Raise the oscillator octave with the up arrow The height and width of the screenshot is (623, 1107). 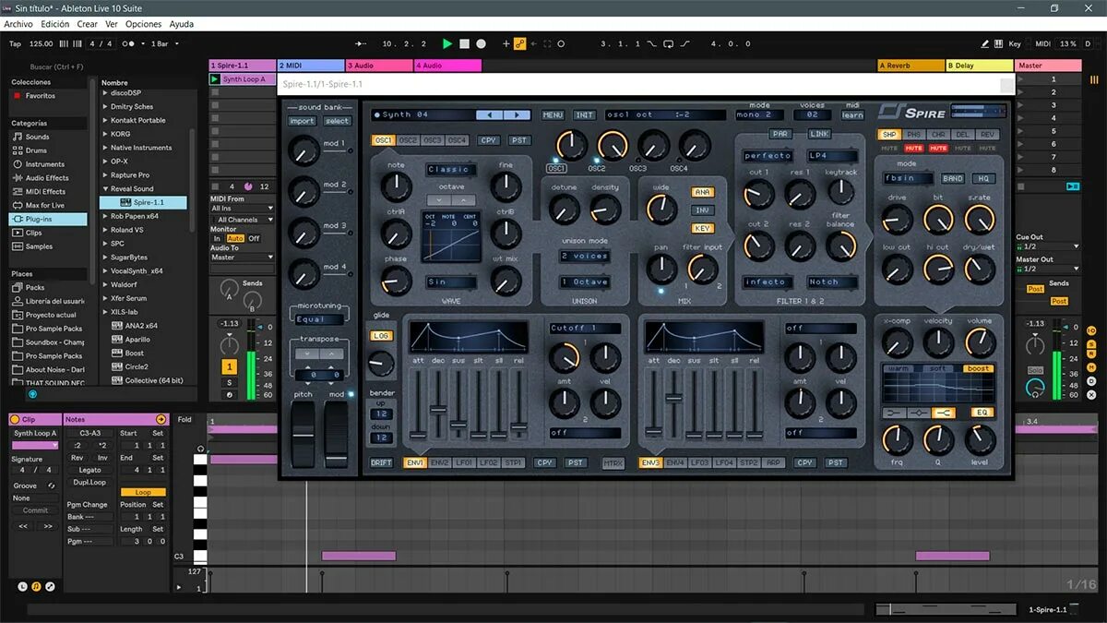coord(462,200)
